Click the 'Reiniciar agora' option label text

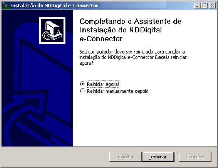(102, 84)
